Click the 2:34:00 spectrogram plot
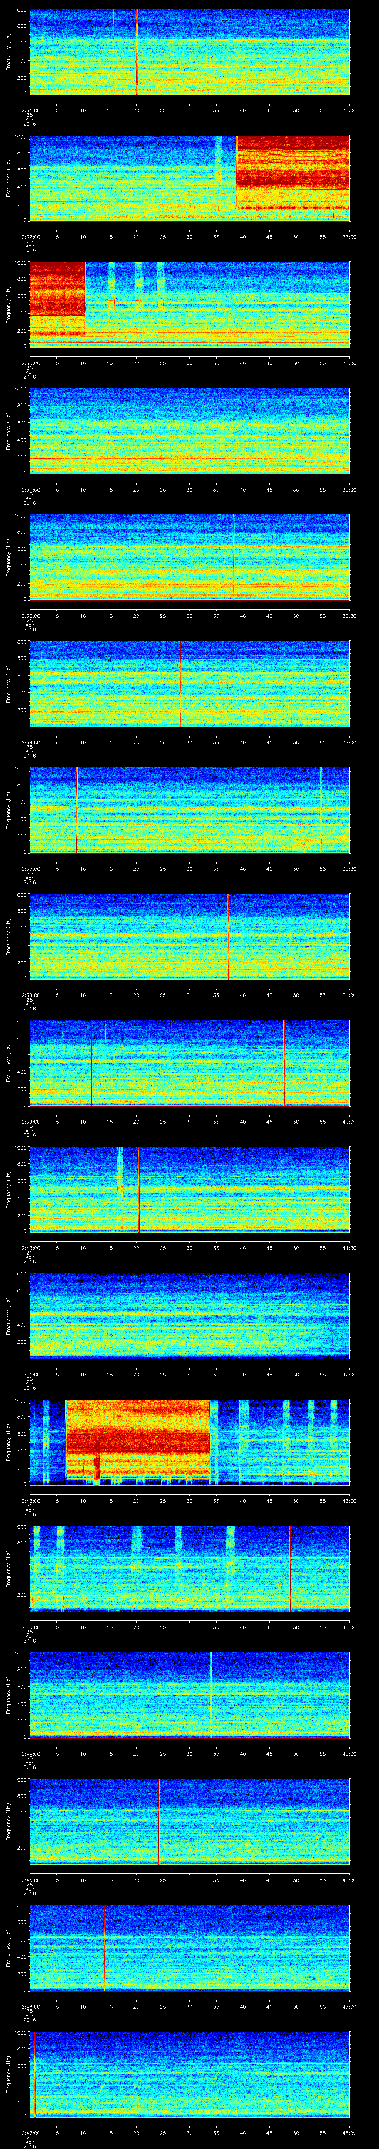This screenshot has width=379, height=2149. click(189, 431)
